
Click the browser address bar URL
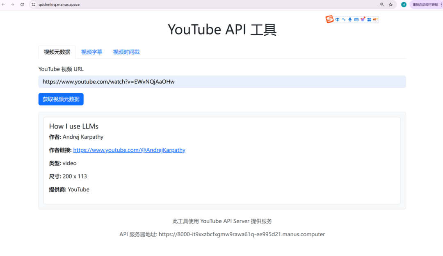pos(59,5)
